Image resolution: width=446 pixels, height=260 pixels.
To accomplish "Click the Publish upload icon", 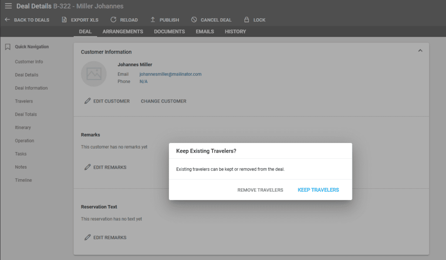I will 153,20.
